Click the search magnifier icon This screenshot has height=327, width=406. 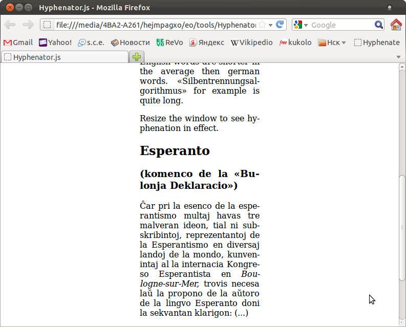point(378,25)
